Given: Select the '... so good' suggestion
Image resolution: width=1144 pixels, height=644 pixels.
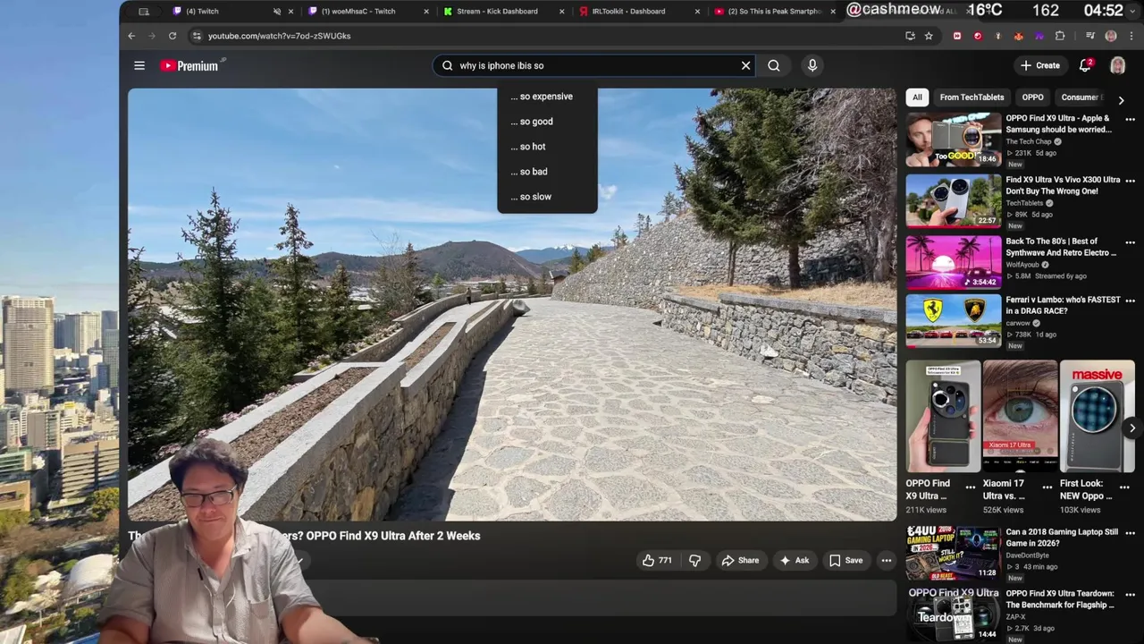Looking at the screenshot, I should pyautogui.click(x=547, y=122).
